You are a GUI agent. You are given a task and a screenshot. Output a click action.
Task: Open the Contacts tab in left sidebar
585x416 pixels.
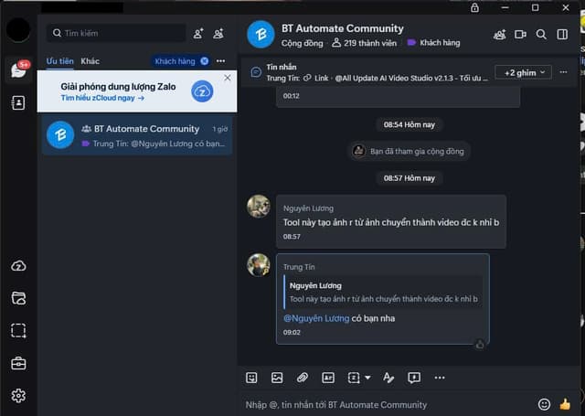(x=18, y=103)
